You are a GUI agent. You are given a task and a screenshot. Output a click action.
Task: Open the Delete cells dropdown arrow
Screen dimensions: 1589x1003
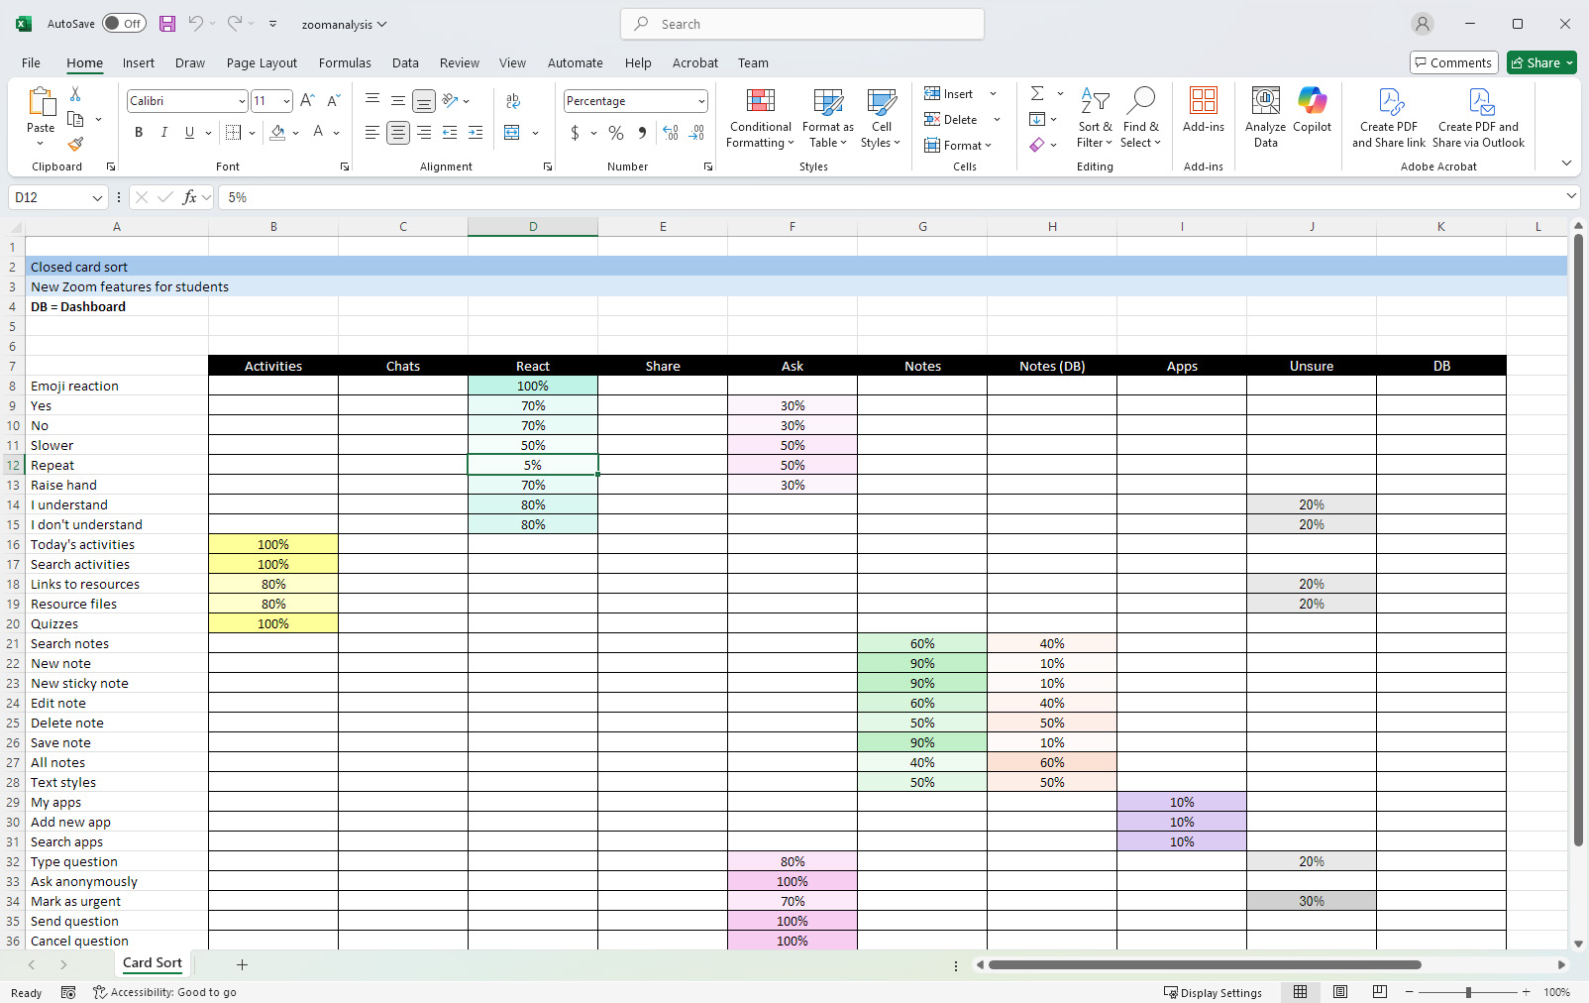click(x=997, y=120)
